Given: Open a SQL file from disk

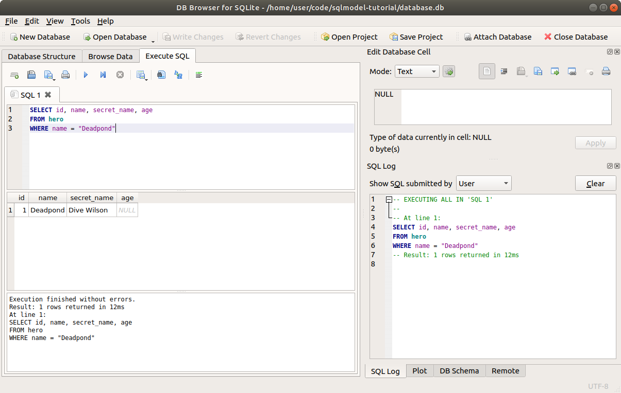Looking at the screenshot, I should (x=31, y=75).
